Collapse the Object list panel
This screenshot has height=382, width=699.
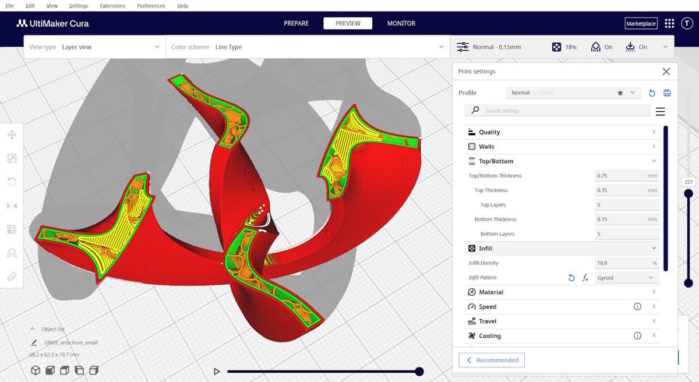coord(33,329)
